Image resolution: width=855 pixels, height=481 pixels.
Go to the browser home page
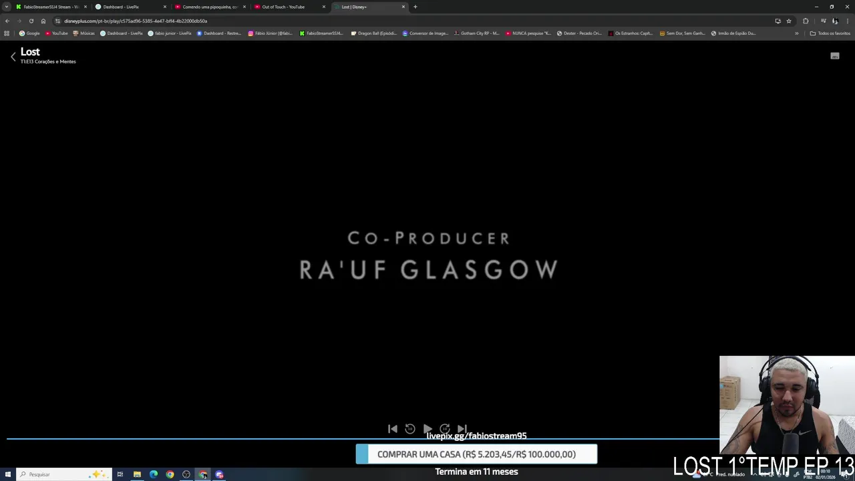pyautogui.click(x=43, y=21)
